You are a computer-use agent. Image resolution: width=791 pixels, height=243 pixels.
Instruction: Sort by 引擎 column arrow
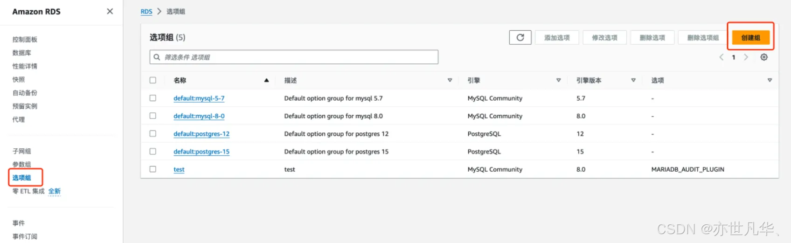click(558, 80)
